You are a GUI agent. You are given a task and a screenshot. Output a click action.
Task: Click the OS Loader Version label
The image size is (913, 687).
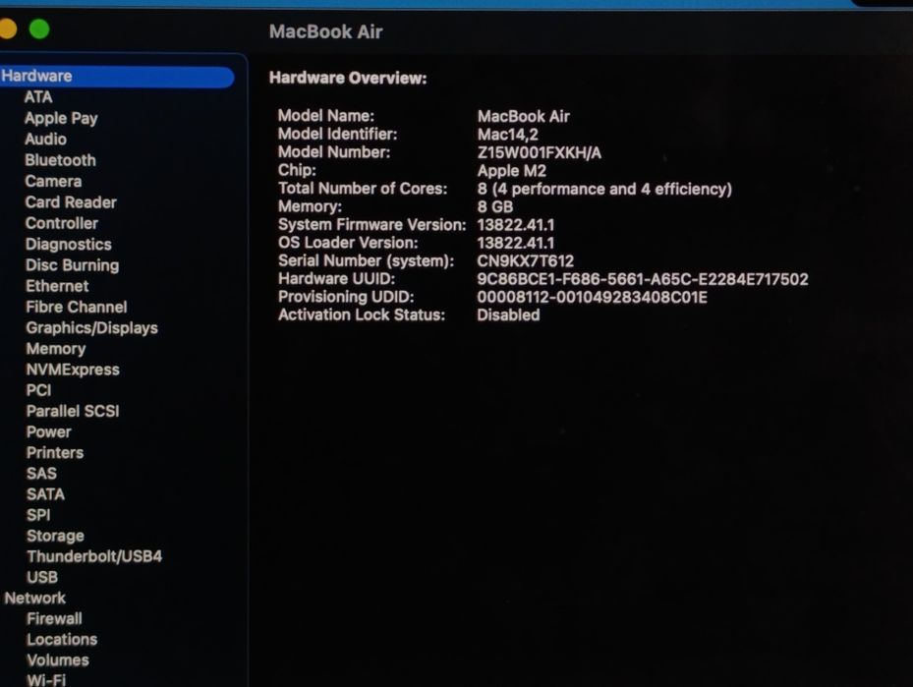coord(348,242)
